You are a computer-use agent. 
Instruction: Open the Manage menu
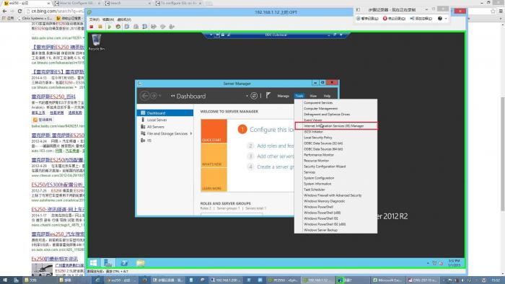[x=283, y=96]
